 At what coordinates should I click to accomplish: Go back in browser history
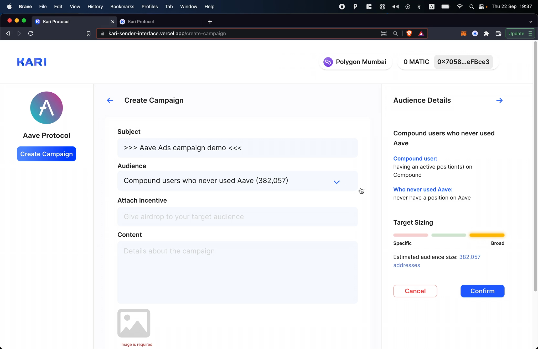8,33
